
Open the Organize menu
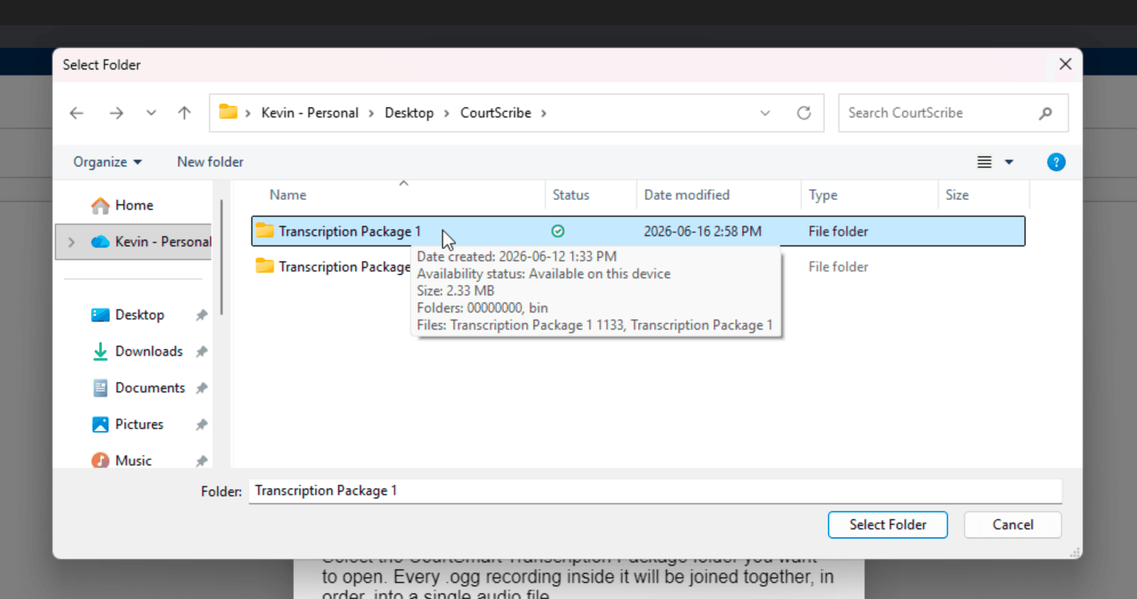[x=107, y=162]
